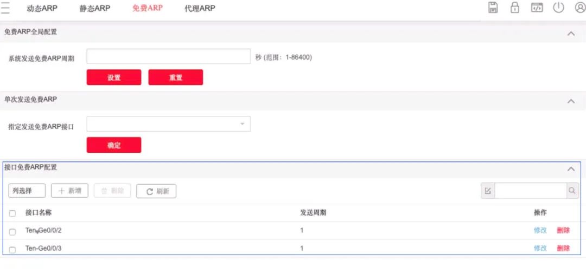The image size is (586, 273).
Task: Click the power icon in header
Action: pyautogui.click(x=558, y=8)
